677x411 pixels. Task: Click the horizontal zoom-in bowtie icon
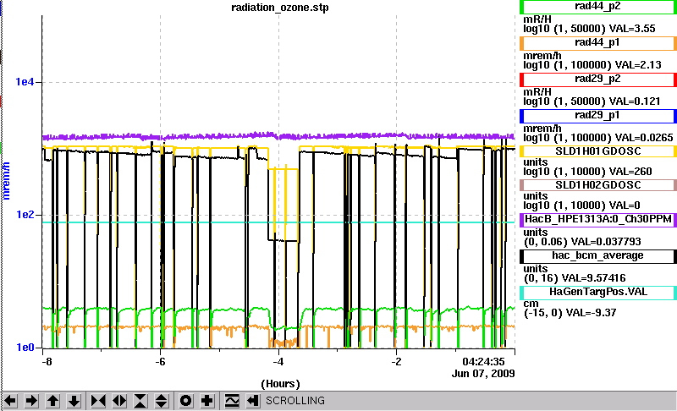click(x=98, y=401)
